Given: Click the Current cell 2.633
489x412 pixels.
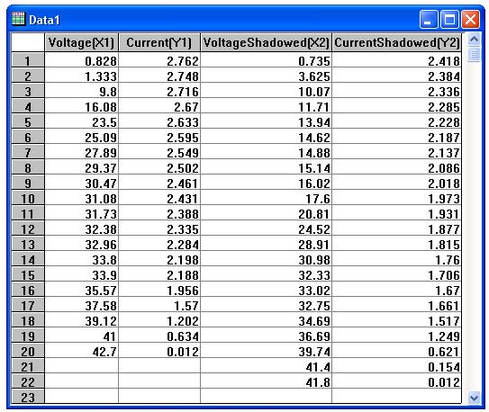Looking at the screenshot, I should pos(159,121).
